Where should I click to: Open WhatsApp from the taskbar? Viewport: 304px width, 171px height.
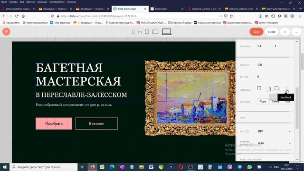(x=249, y=167)
